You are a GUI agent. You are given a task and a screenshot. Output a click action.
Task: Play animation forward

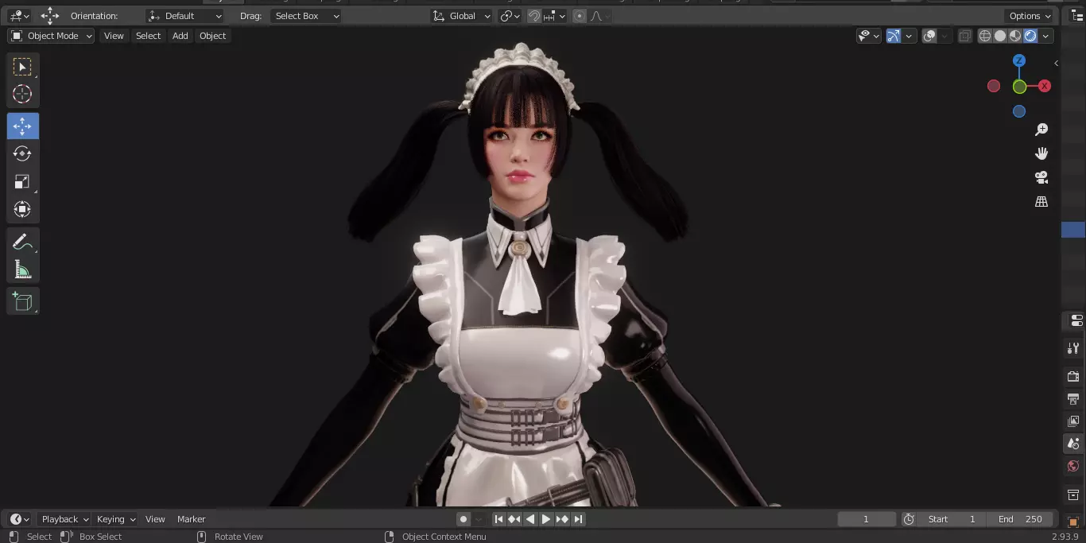tap(546, 519)
